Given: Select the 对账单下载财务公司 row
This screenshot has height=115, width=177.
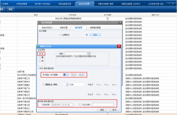Looking at the screenshot, I should (25, 112).
